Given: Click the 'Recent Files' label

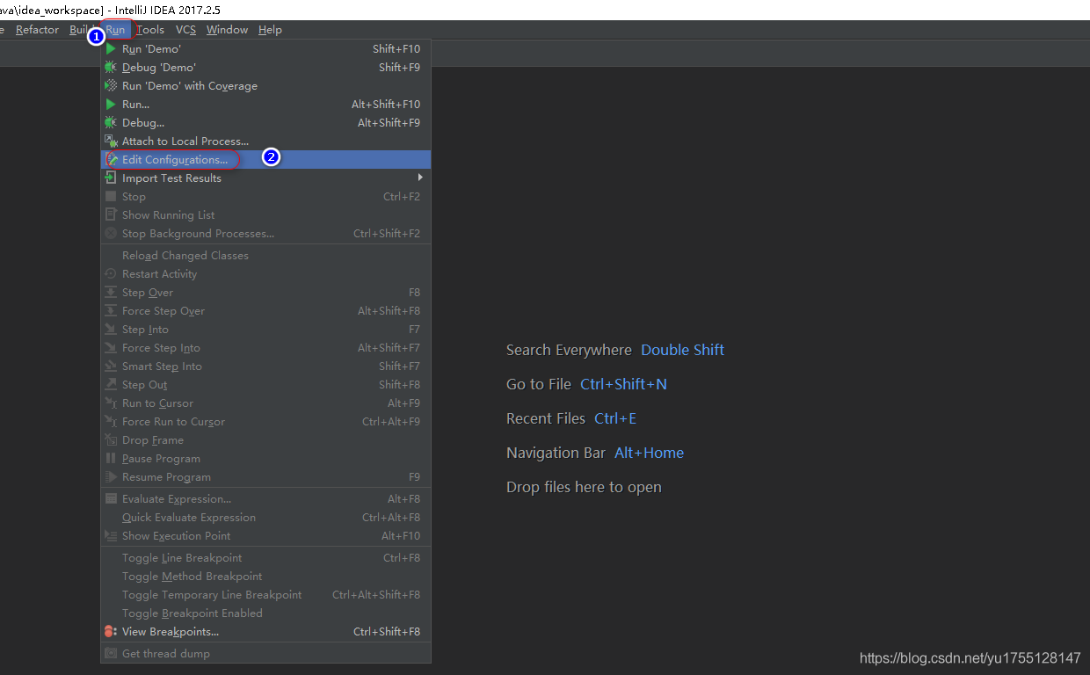Looking at the screenshot, I should click(x=546, y=418).
